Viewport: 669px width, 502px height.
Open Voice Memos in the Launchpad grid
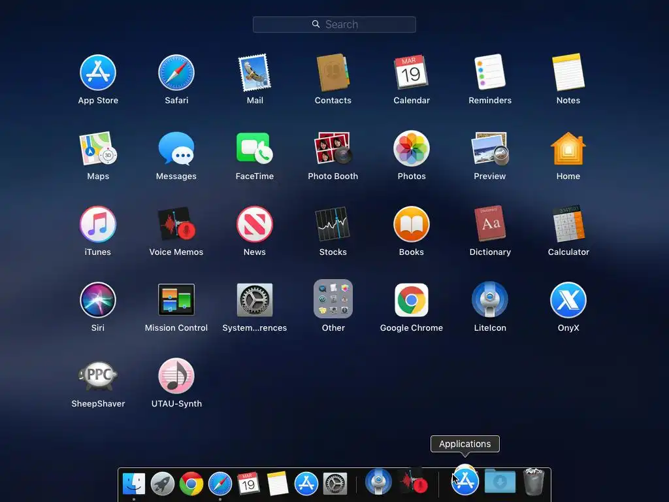(176, 224)
